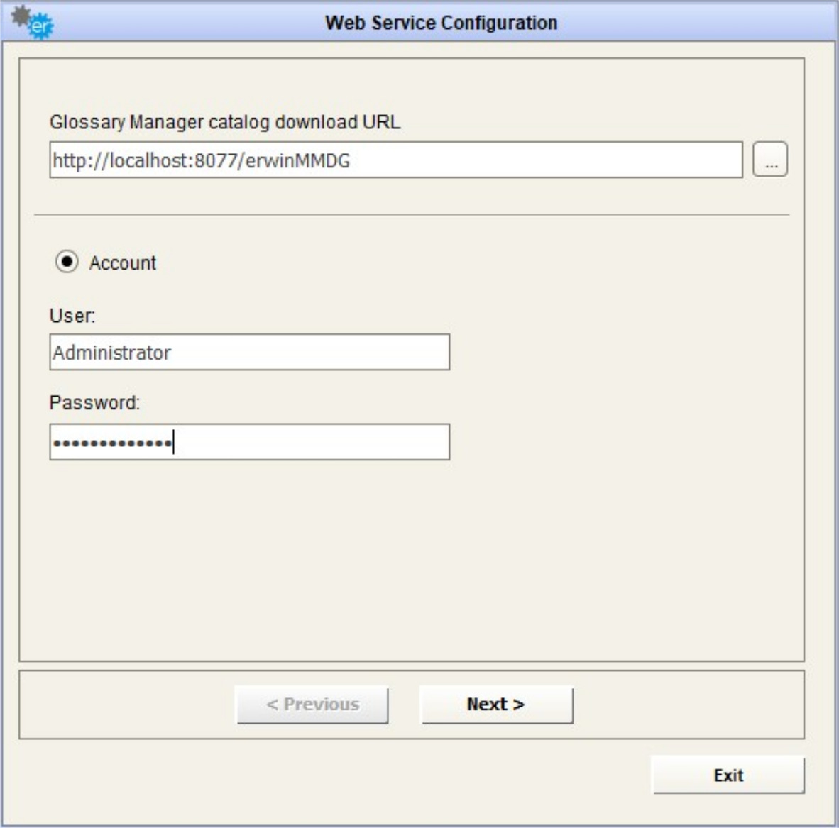Click the erwinMMDG text in the URL
The width and height of the screenshot is (839, 828).
pyautogui.click(x=297, y=161)
